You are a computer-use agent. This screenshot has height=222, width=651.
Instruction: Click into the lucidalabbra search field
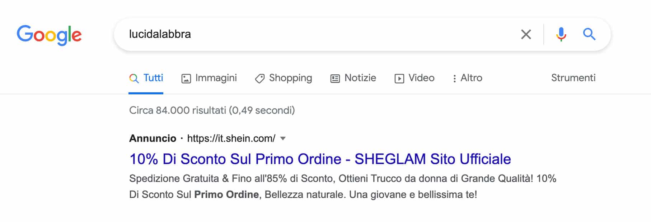pos(316,34)
